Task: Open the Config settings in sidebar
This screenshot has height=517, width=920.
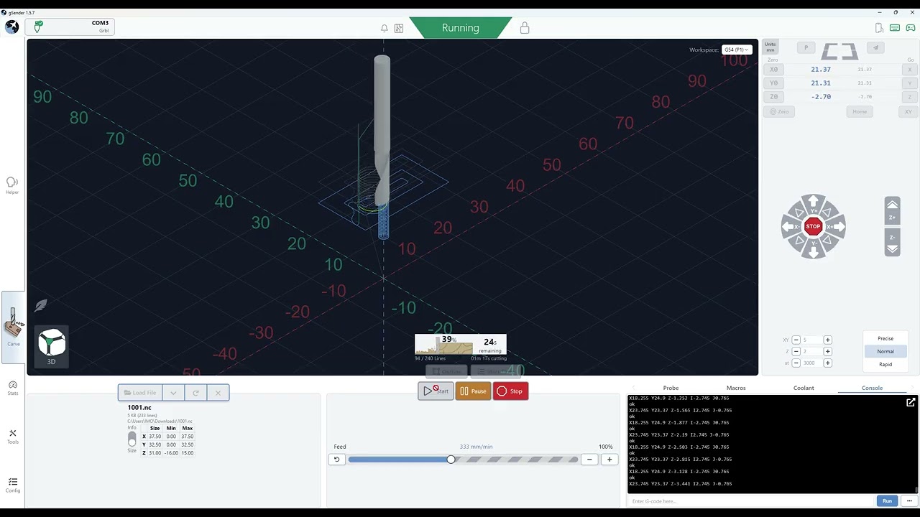Action: coord(12,485)
